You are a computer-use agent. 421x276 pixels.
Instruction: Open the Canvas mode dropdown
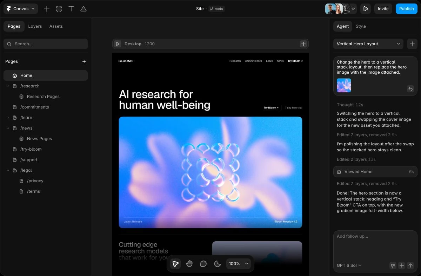(x=21, y=9)
